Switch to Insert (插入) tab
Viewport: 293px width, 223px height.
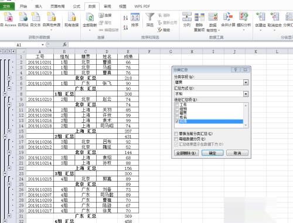click(39, 6)
